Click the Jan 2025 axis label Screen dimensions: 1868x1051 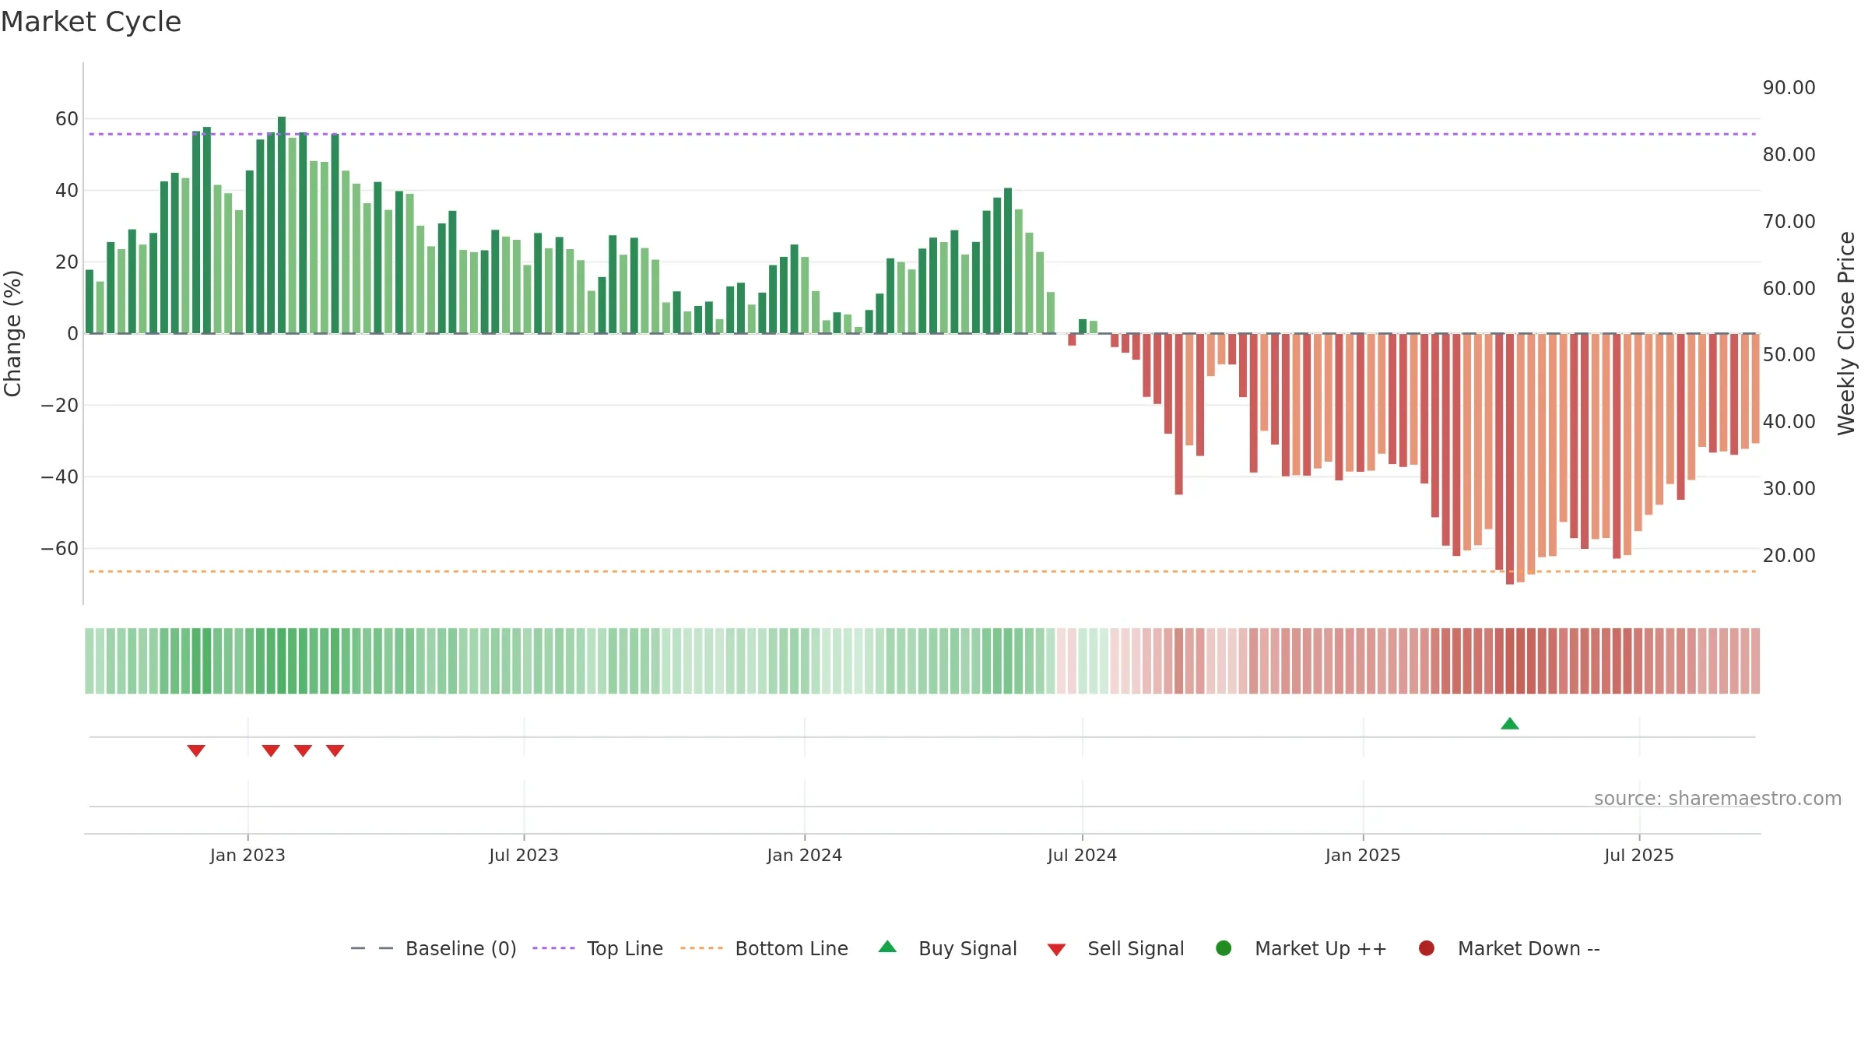(x=1363, y=856)
